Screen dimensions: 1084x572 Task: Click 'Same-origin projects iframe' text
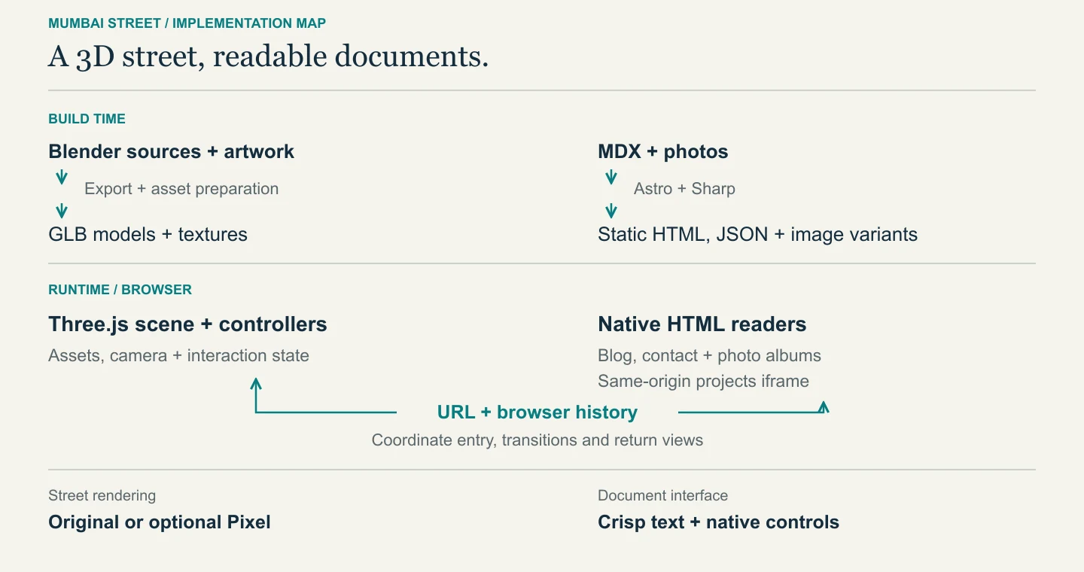[x=703, y=382]
